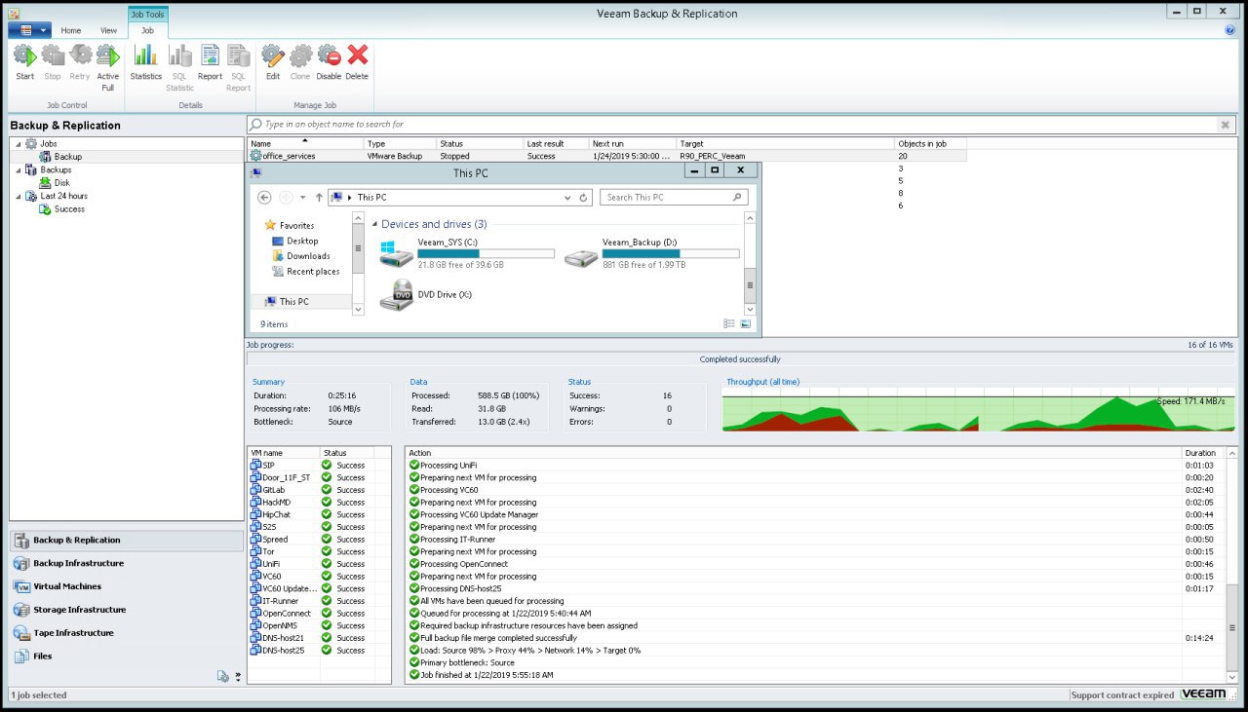Open the job Report

pos(211,62)
